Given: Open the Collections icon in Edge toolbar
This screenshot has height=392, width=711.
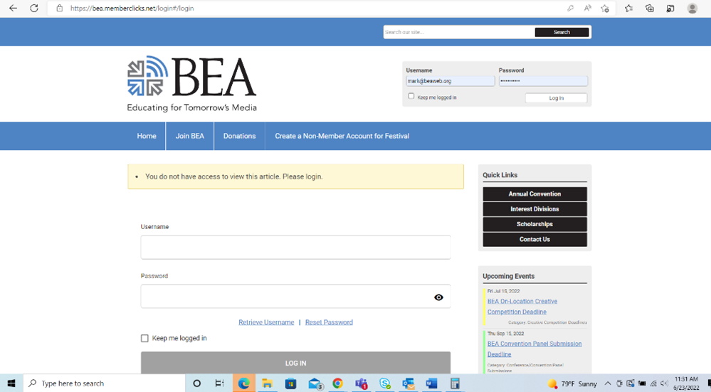Looking at the screenshot, I should [x=650, y=9].
